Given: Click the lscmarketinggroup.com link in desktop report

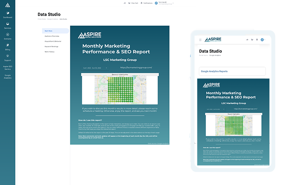Looking at the screenshot, I should (136, 67).
